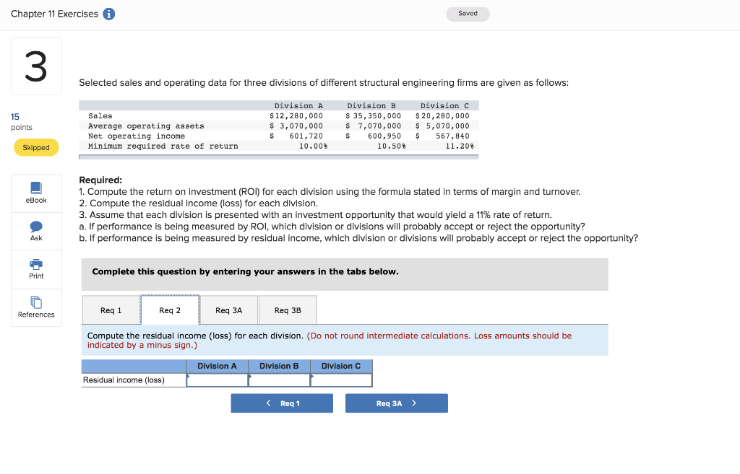This screenshot has width=740, height=474.
Task: Click the Saved status button
Action: click(x=468, y=13)
